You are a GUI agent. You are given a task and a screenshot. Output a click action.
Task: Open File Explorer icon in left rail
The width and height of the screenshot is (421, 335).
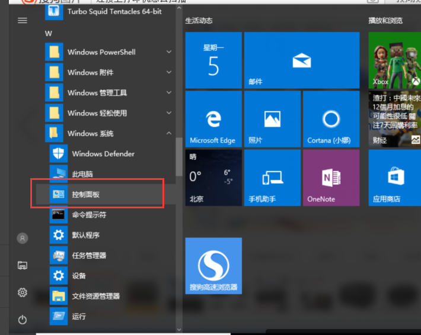click(x=23, y=265)
